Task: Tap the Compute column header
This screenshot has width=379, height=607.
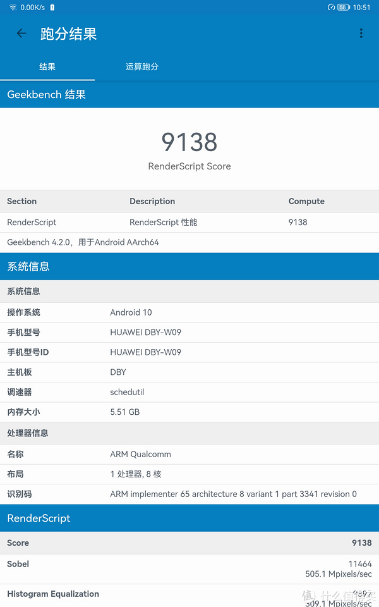Action: click(307, 201)
